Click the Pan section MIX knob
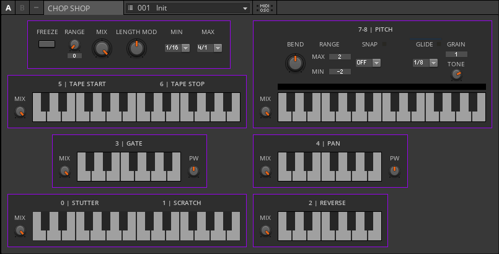The height and width of the screenshot is (254, 499). [x=265, y=172]
